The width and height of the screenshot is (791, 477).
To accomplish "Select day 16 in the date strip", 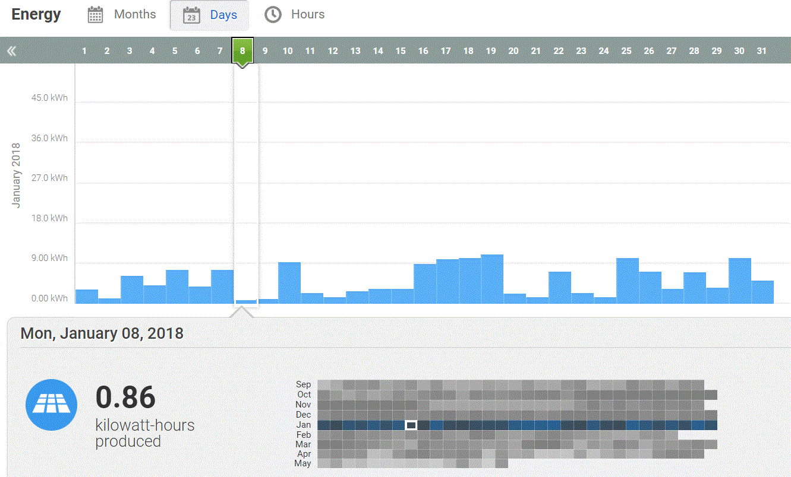I will point(423,51).
